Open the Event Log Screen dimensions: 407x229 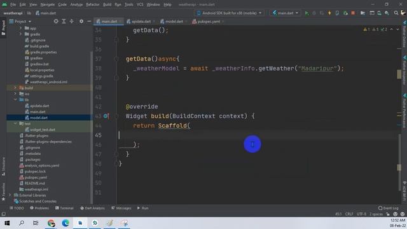389,208
